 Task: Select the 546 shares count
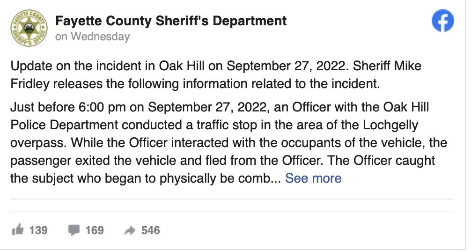click(x=150, y=230)
